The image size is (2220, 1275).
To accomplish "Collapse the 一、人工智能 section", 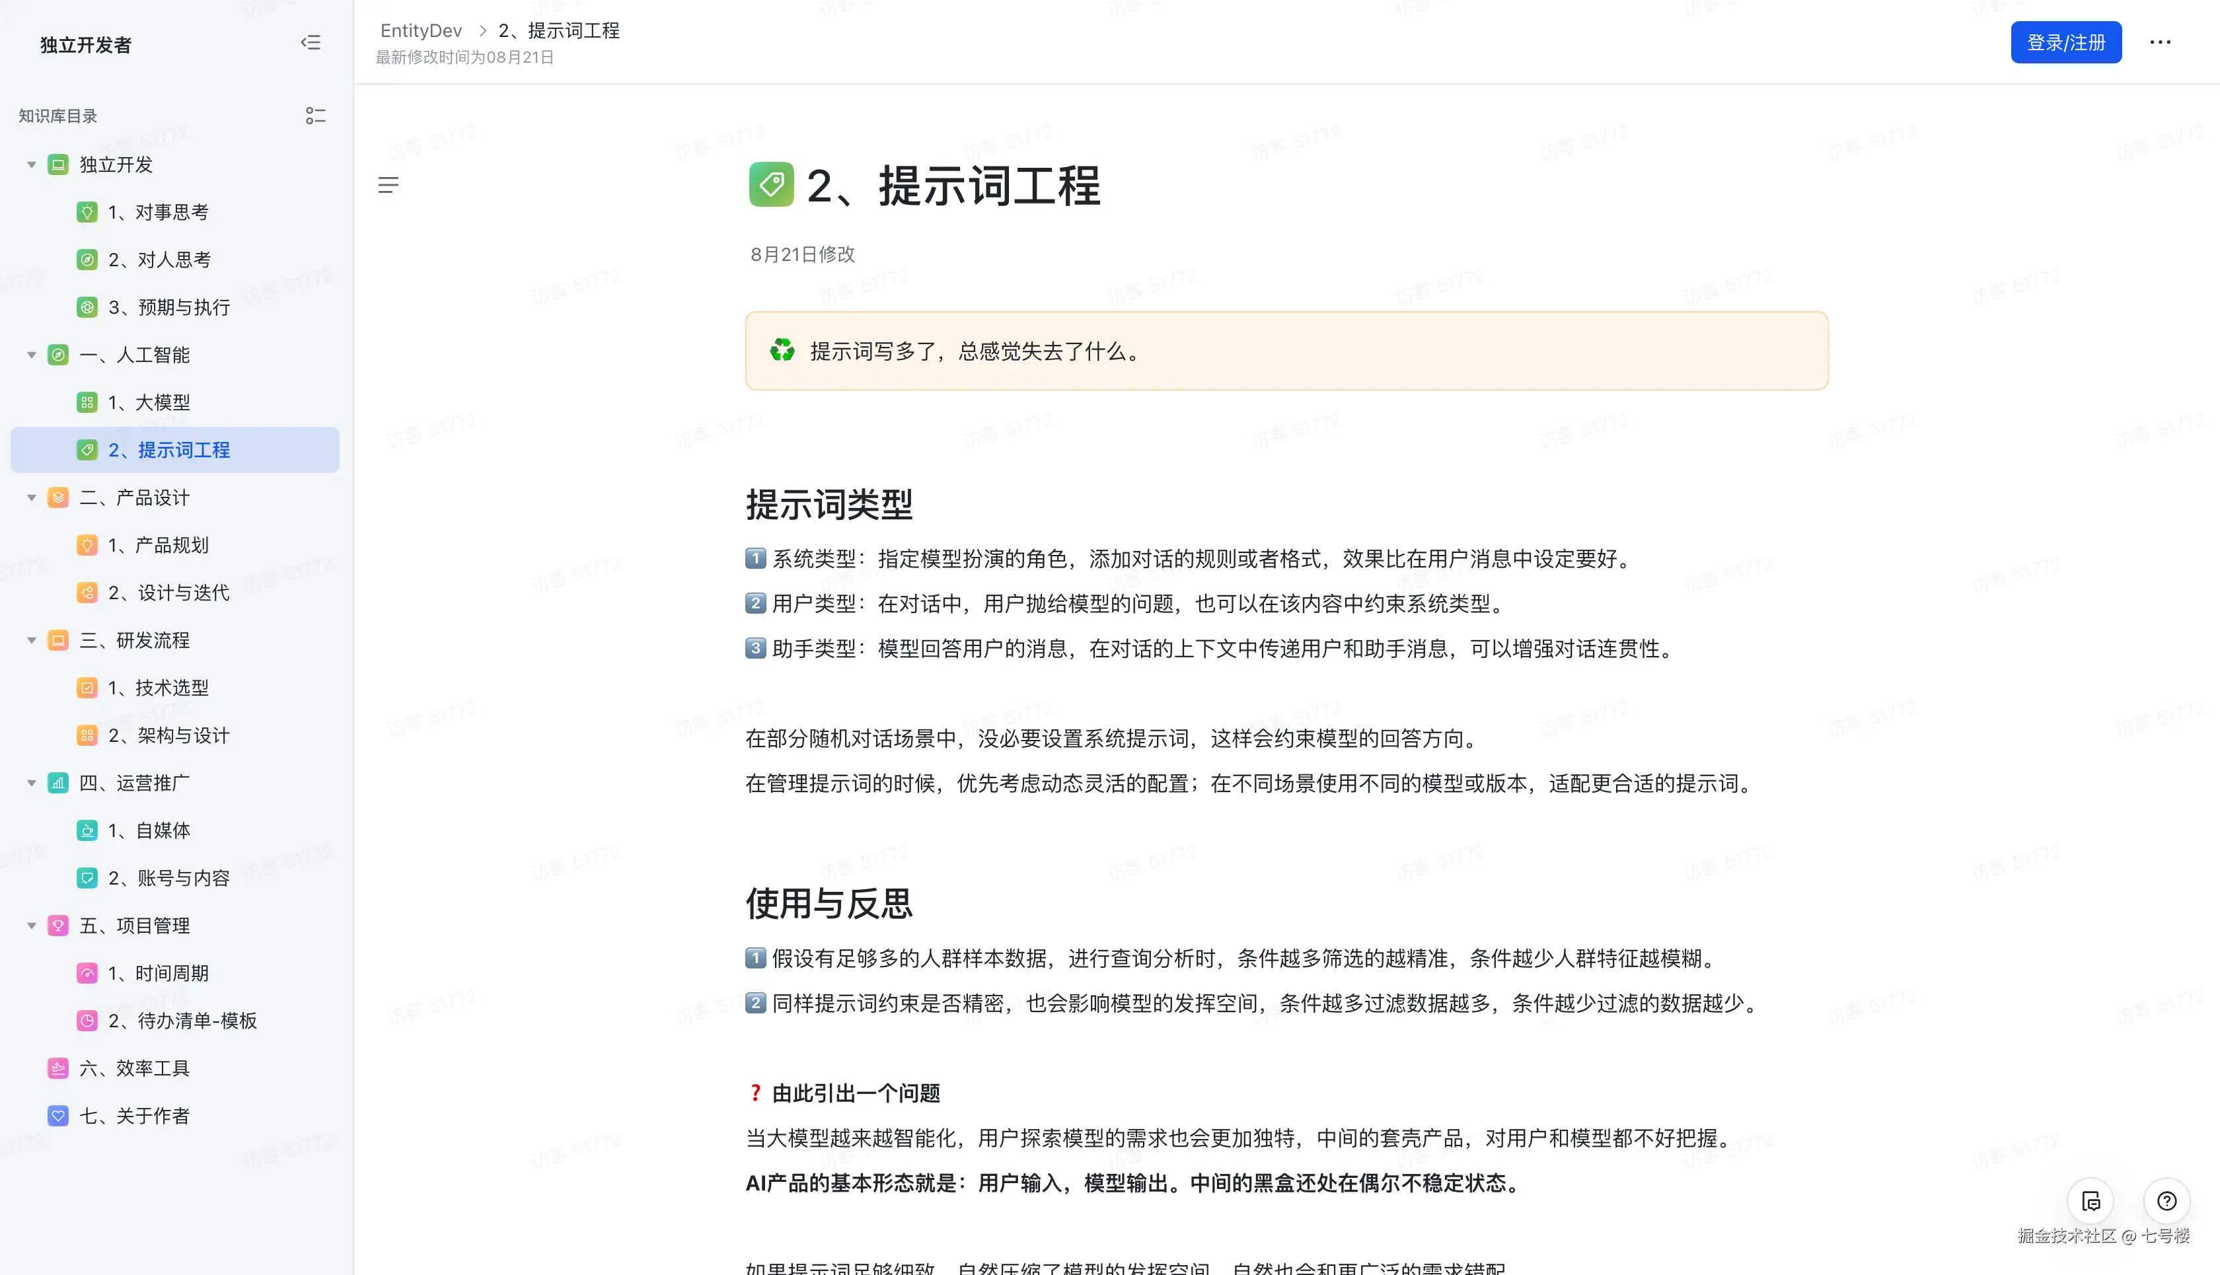I will (32, 355).
